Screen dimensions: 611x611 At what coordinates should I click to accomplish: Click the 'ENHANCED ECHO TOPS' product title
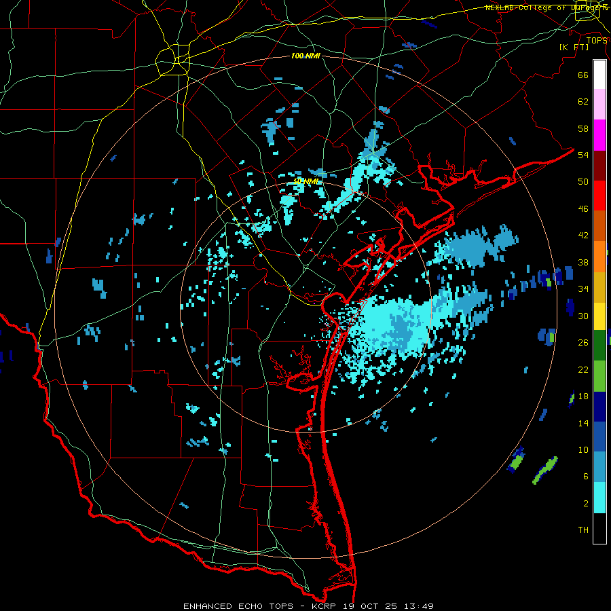[x=238, y=606]
